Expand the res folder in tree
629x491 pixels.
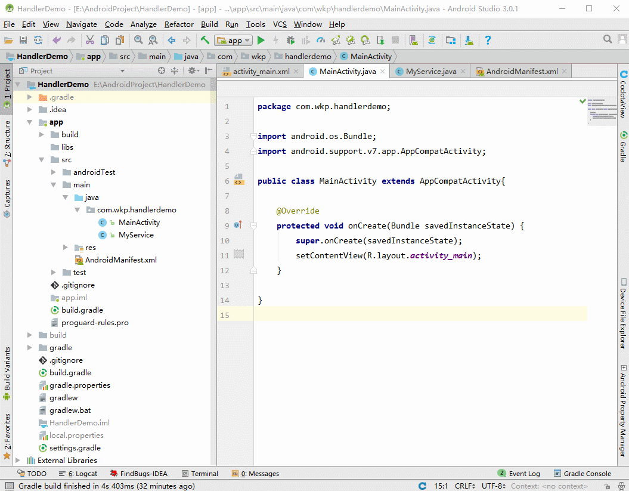click(x=66, y=248)
